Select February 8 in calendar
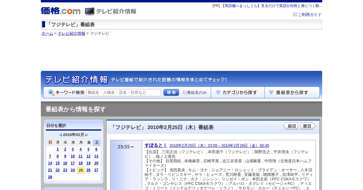The height and width of the screenshot is (190, 363). [x=58, y=156]
